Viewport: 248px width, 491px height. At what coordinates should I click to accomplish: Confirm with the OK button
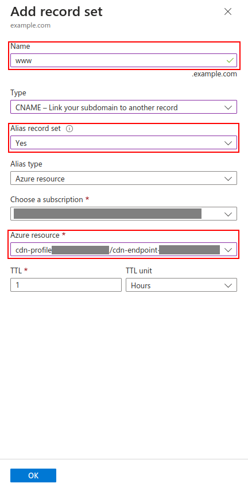[33, 475]
